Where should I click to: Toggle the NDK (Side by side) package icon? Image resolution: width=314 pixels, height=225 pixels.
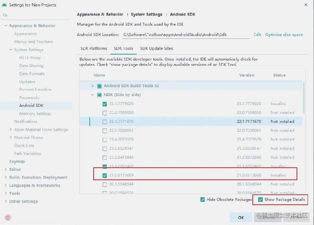99,95
